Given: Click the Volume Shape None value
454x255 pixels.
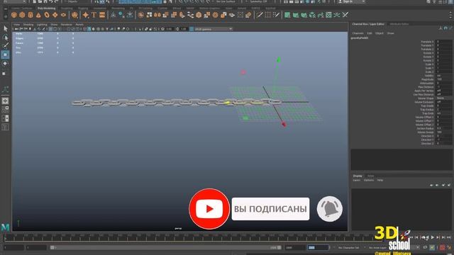Looking at the screenshot, I should [441, 98].
